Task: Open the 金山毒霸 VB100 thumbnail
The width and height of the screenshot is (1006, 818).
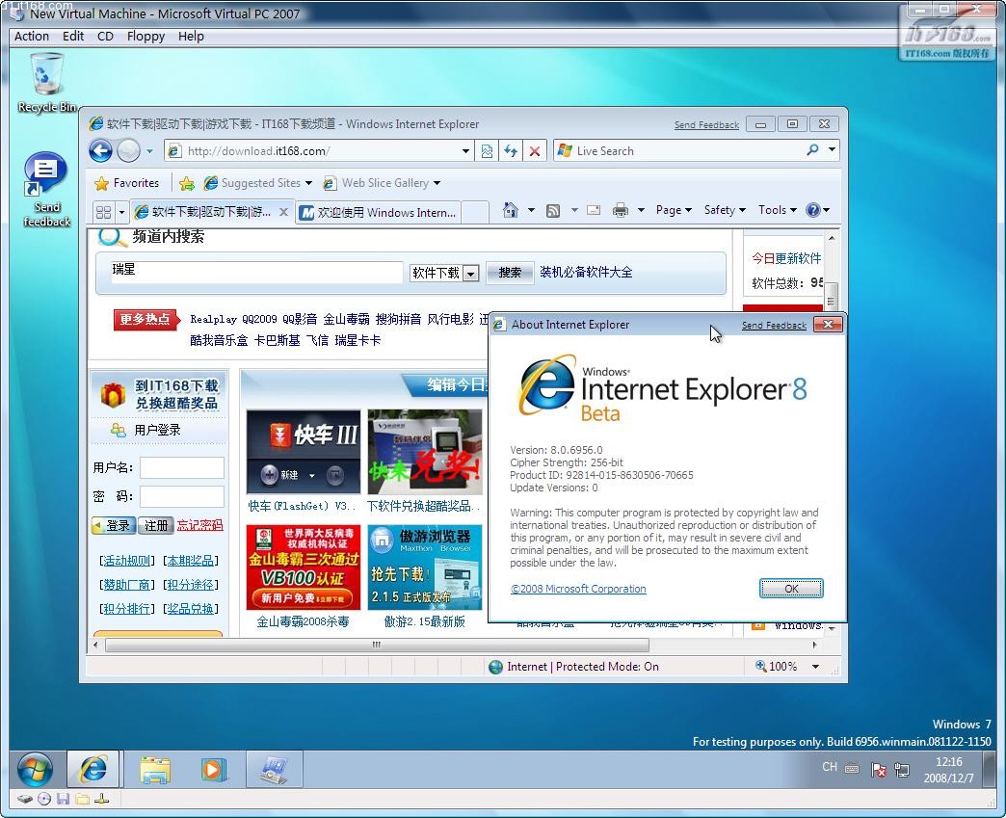Action: pos(304,567)
